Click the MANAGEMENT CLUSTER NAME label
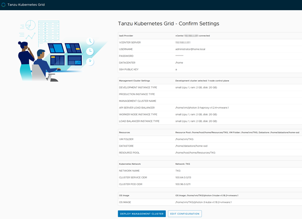Viewport: 302px width, 219px height. pyautogui.click(x=137, y=101)
